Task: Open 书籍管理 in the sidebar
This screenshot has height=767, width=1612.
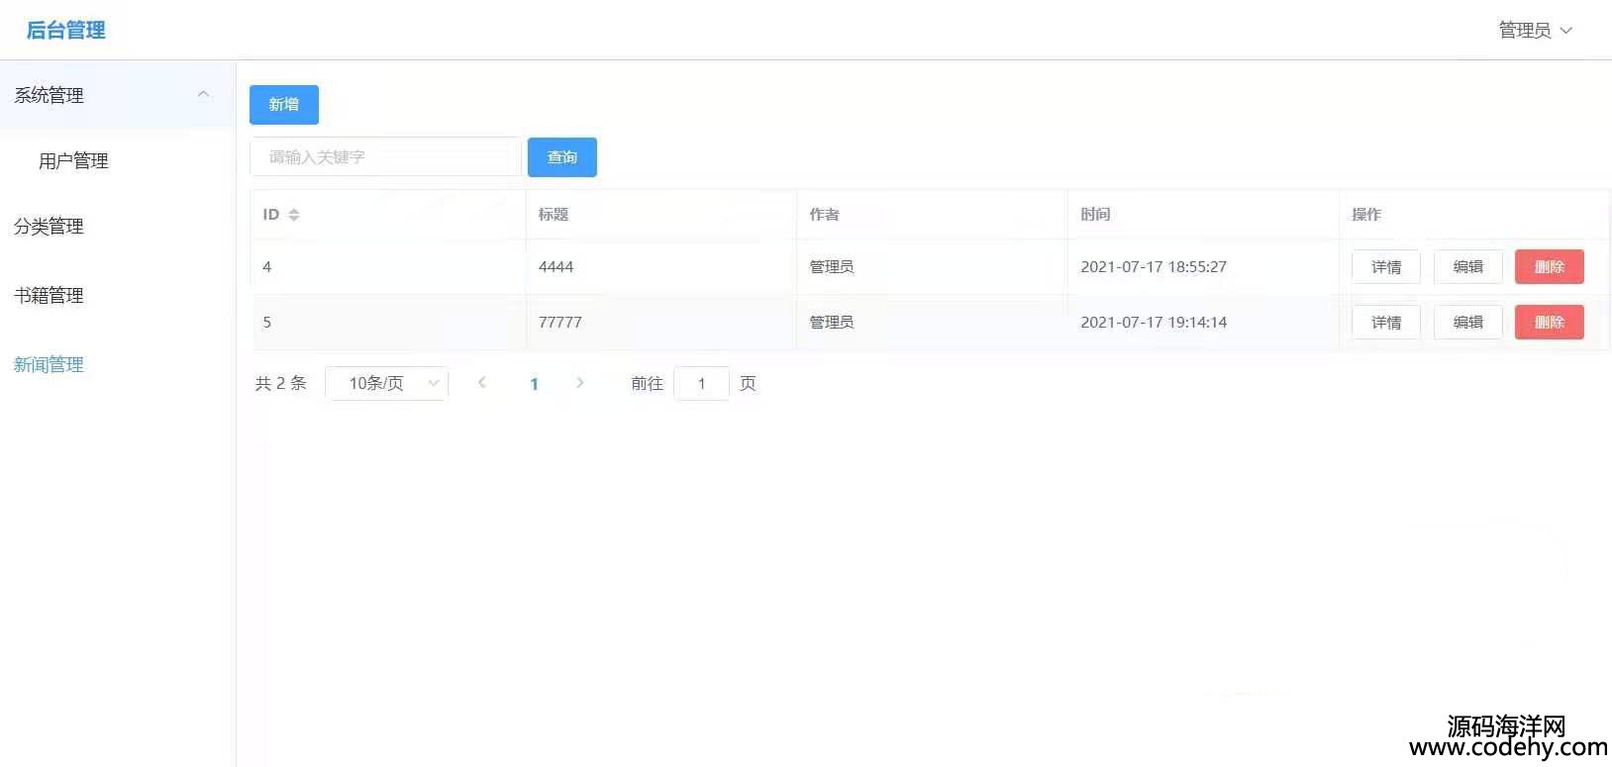Action: [x=49, y=296]
